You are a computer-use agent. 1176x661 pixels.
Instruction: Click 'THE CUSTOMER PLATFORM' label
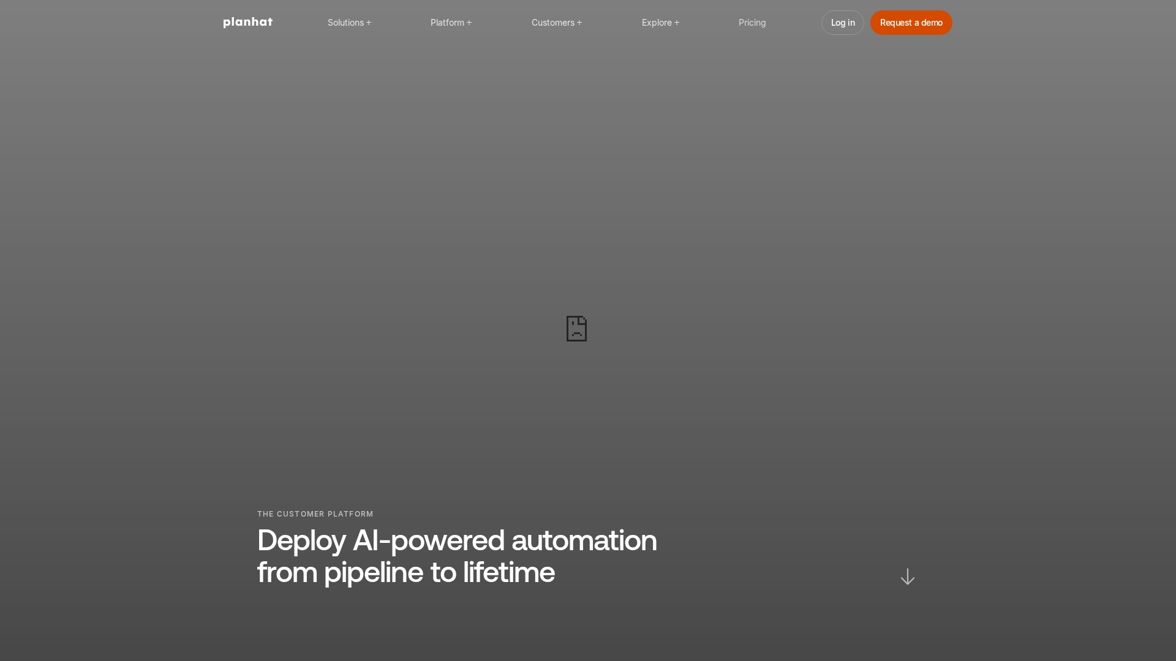(x=315, y=514)
